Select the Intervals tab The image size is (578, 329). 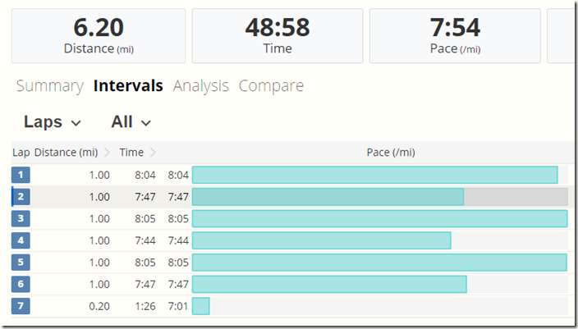tap(128, 86)
